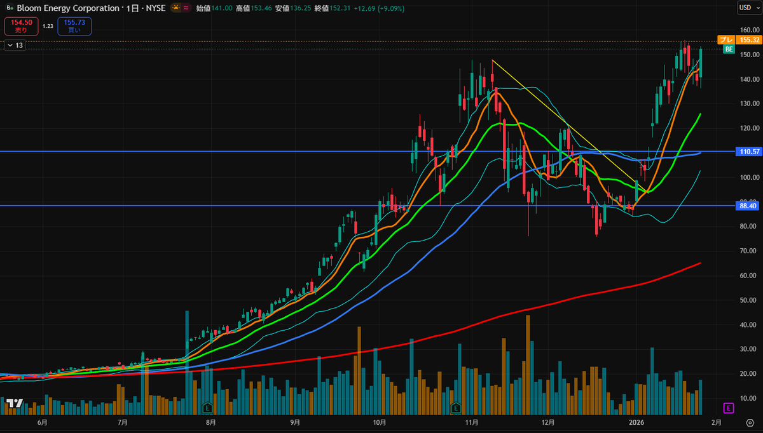Click the 2月 time axis label
Viewport: 763px width, 433px height.
click(717, 422)
